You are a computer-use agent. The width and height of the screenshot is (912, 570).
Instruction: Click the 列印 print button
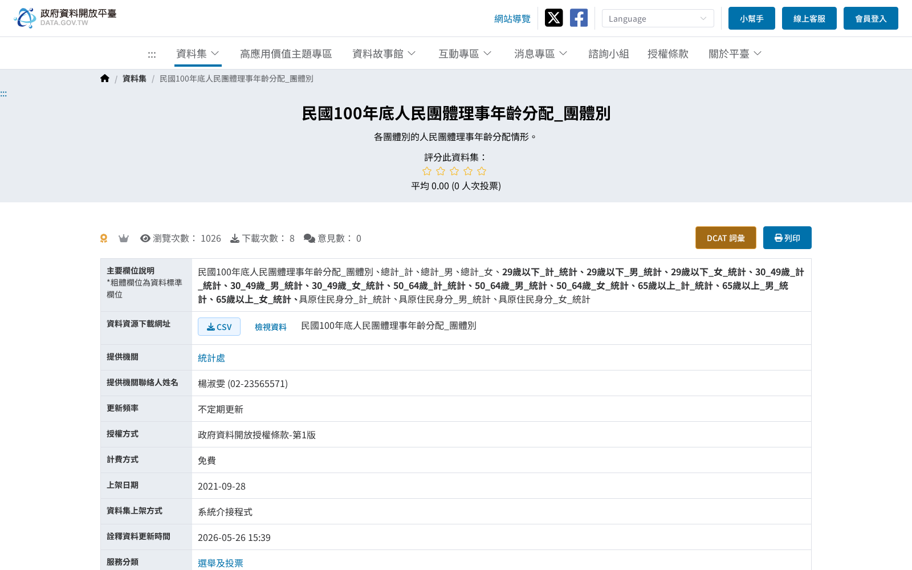point(787,238)
